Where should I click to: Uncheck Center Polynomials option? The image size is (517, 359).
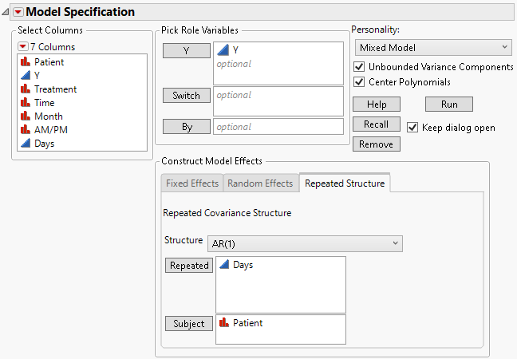click(x=359, y=81)
